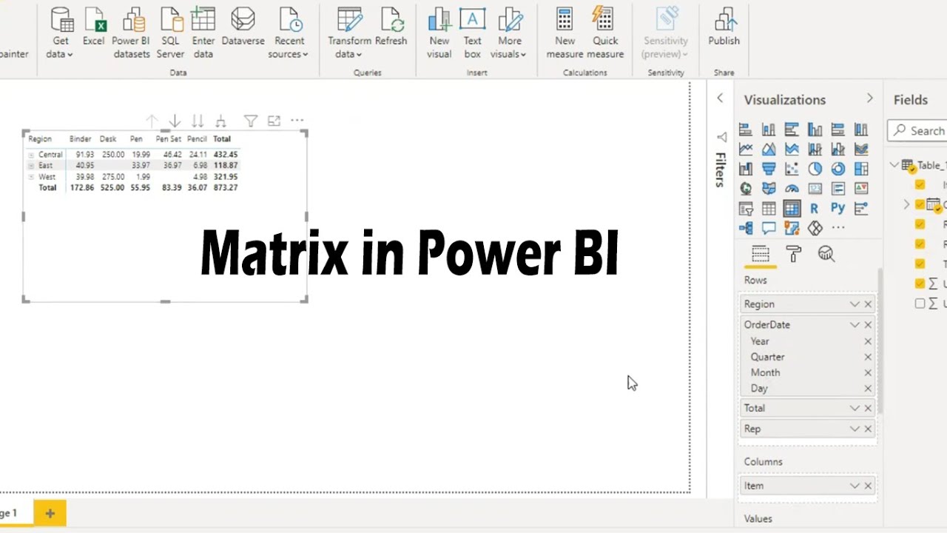Expand the date hierarchy field arrow
This screenshot has width=947, height=533.
tap(907, 204)
